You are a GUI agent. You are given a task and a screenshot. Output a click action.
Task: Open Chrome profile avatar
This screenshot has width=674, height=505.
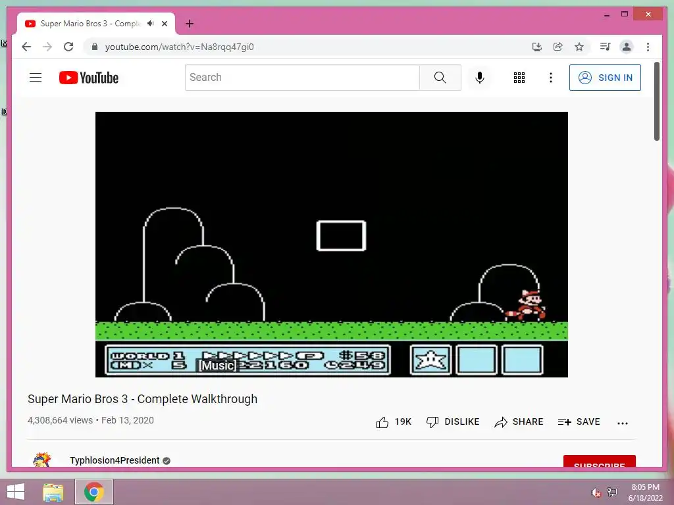tap(627, 47)
